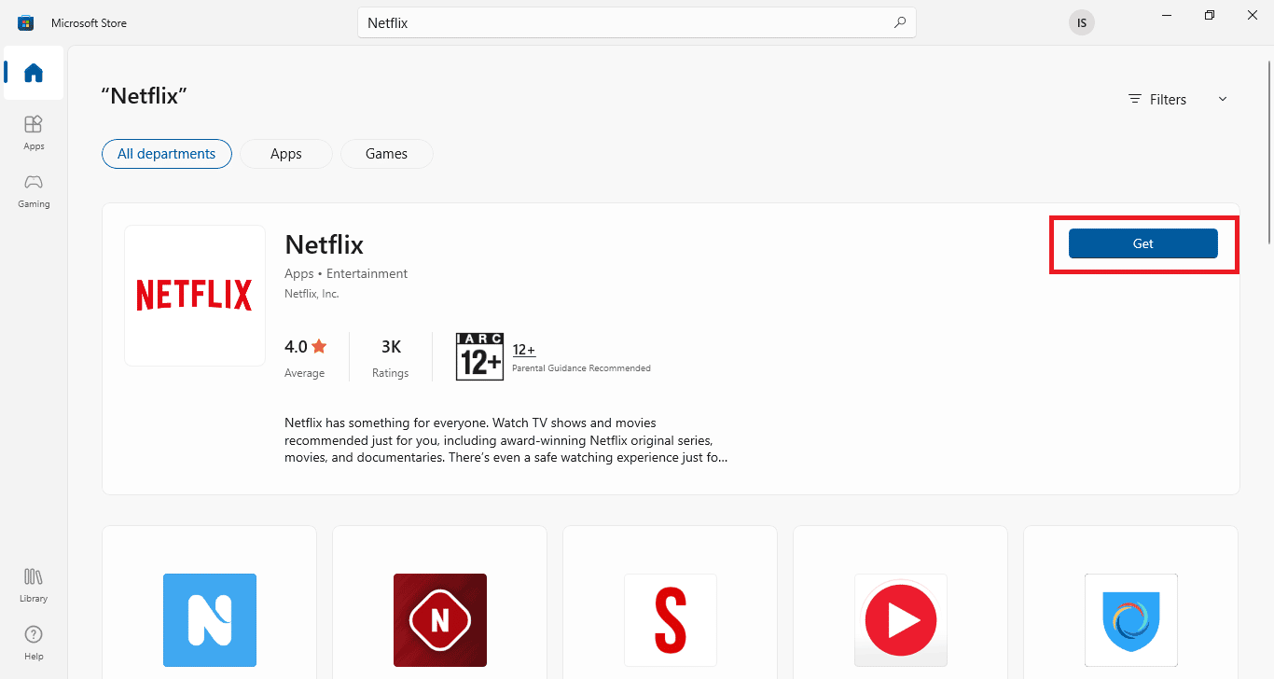
Task: Open the IS user profile avatar
Action: point(1081,23)
